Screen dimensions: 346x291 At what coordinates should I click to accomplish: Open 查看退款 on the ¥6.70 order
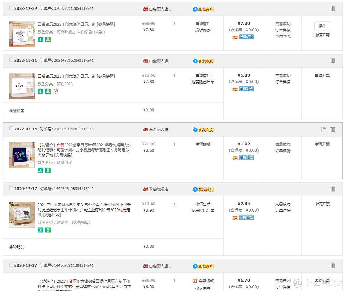coord(206,281)
